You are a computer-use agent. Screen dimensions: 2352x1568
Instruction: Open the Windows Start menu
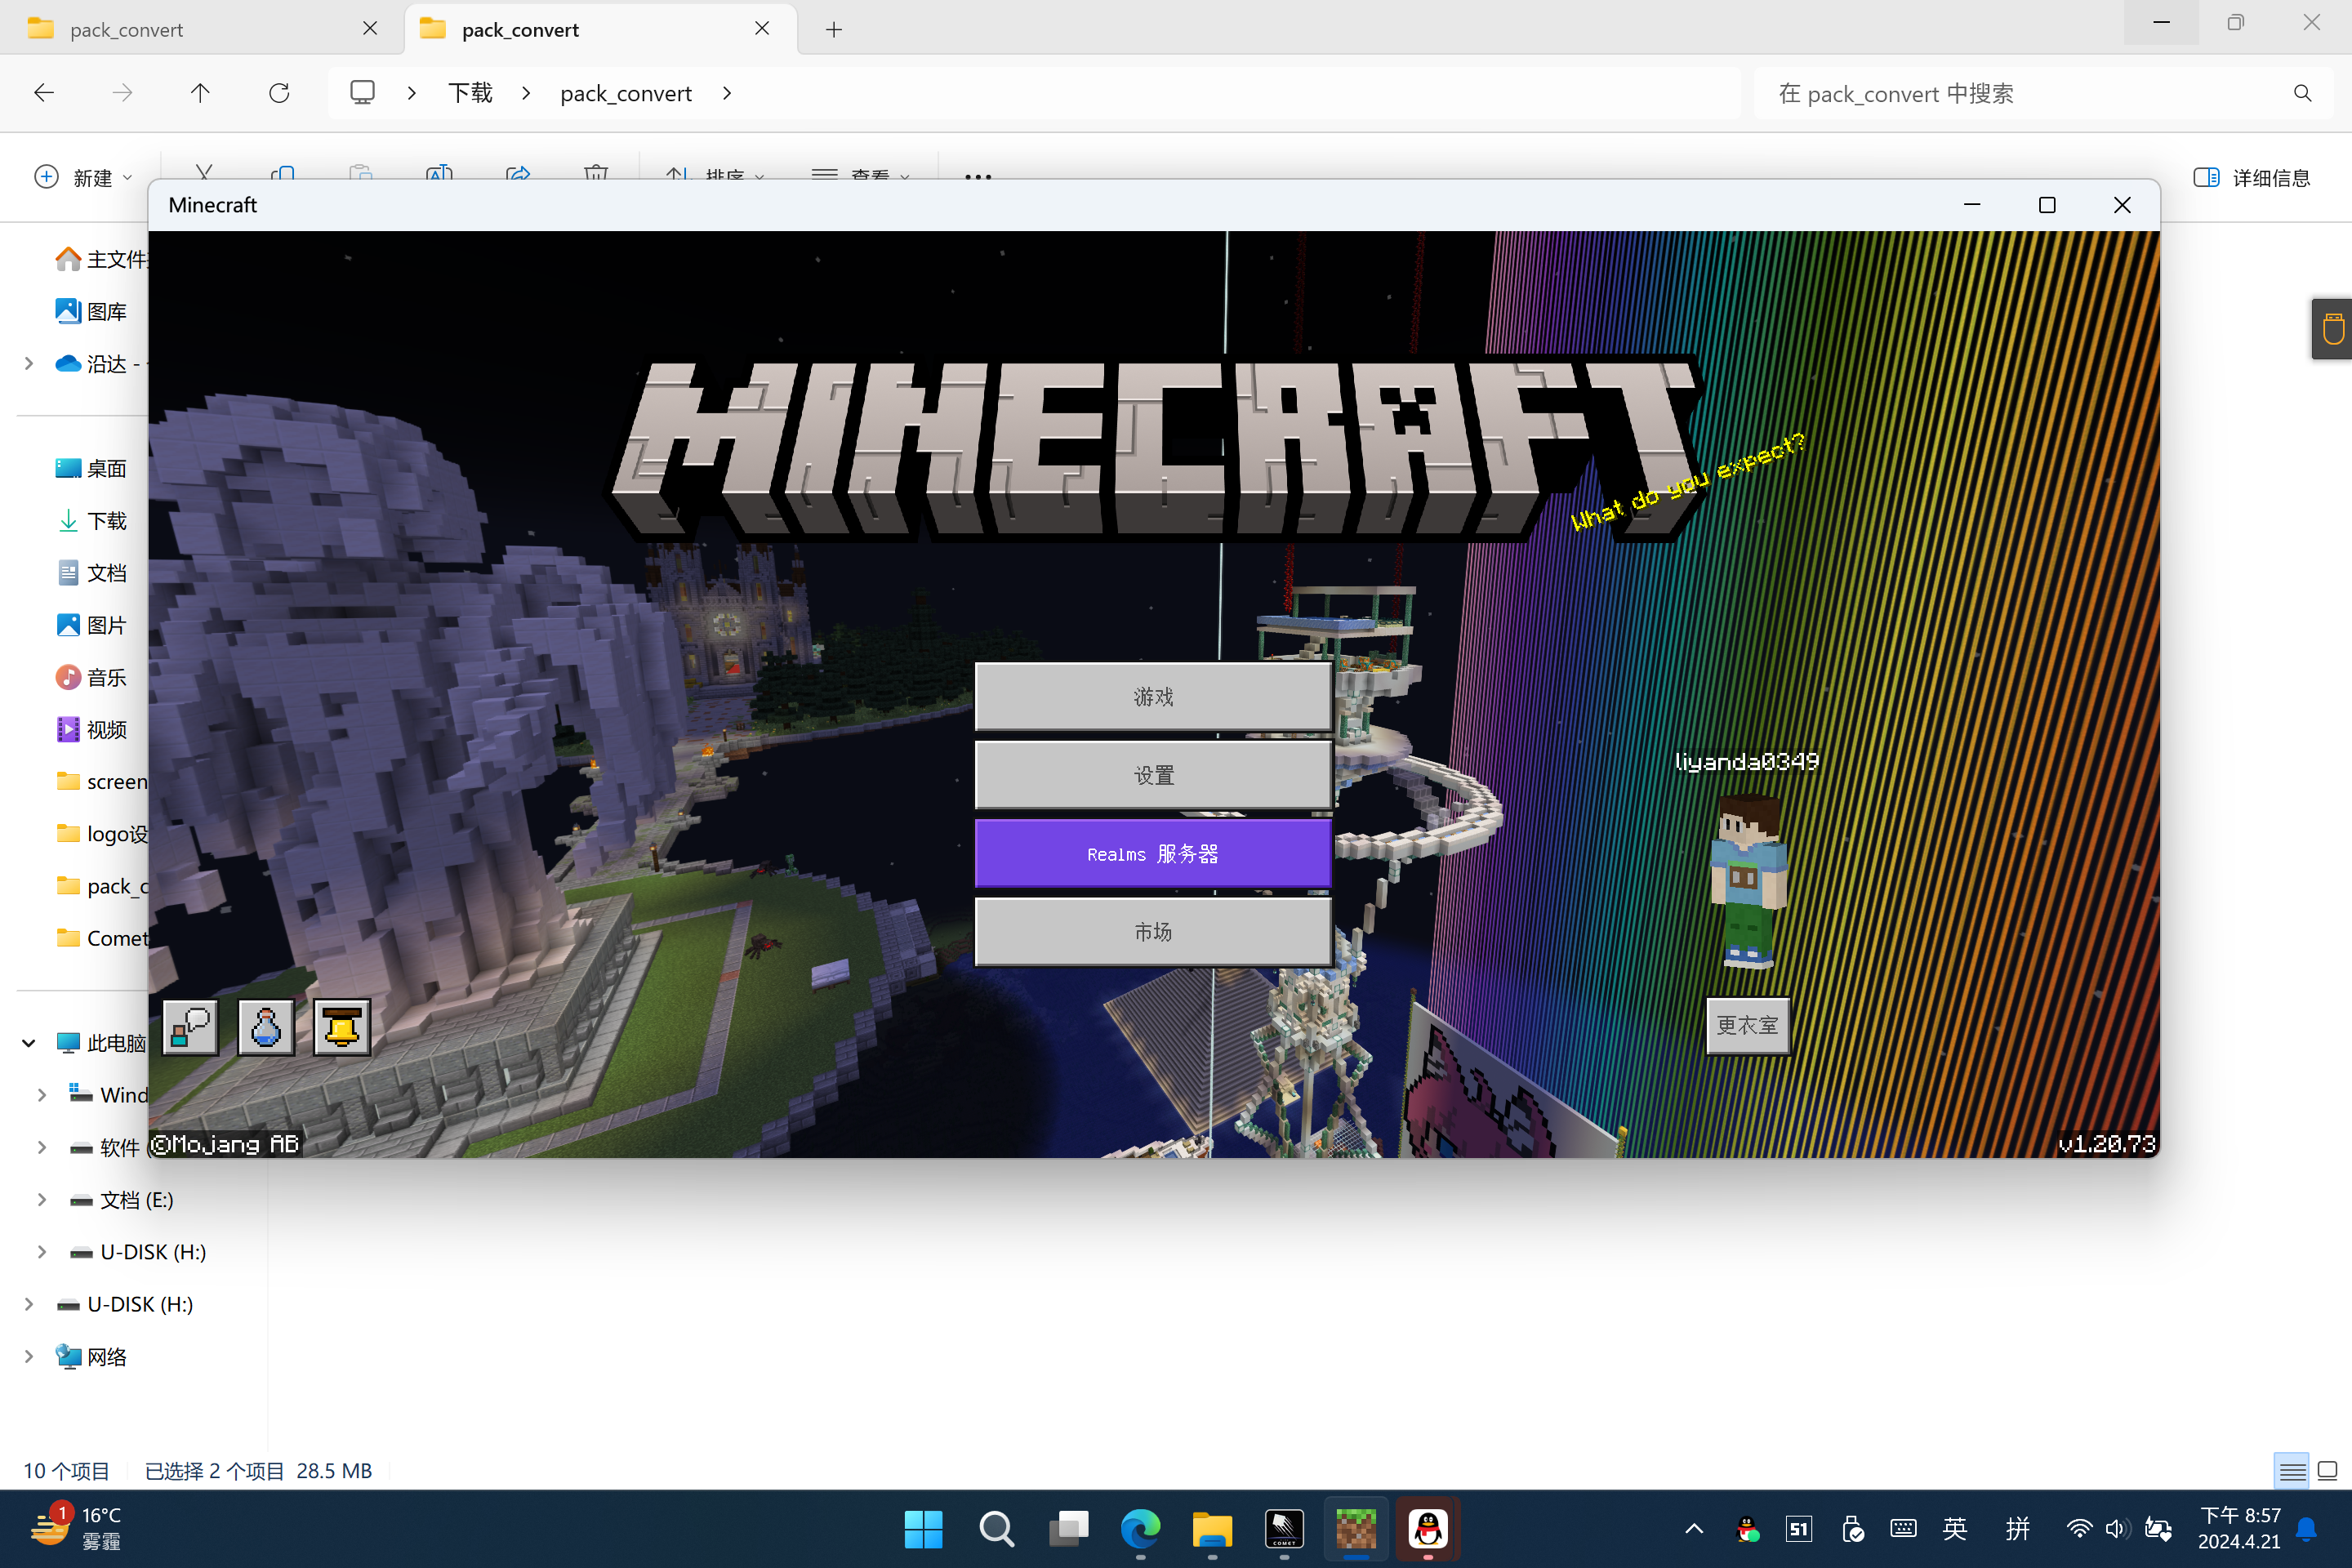(x=923, y=1528)
